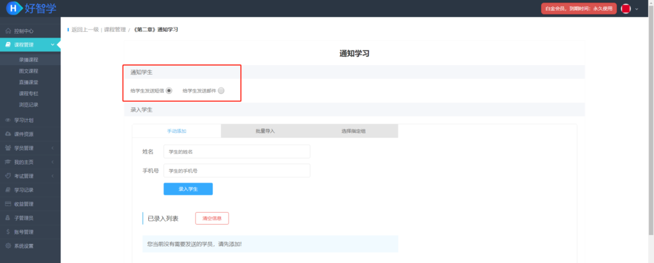The height and width of the screenshot is (263, 654).
Task: Click the 白金会员 membership badge
Action: [579, 8]
